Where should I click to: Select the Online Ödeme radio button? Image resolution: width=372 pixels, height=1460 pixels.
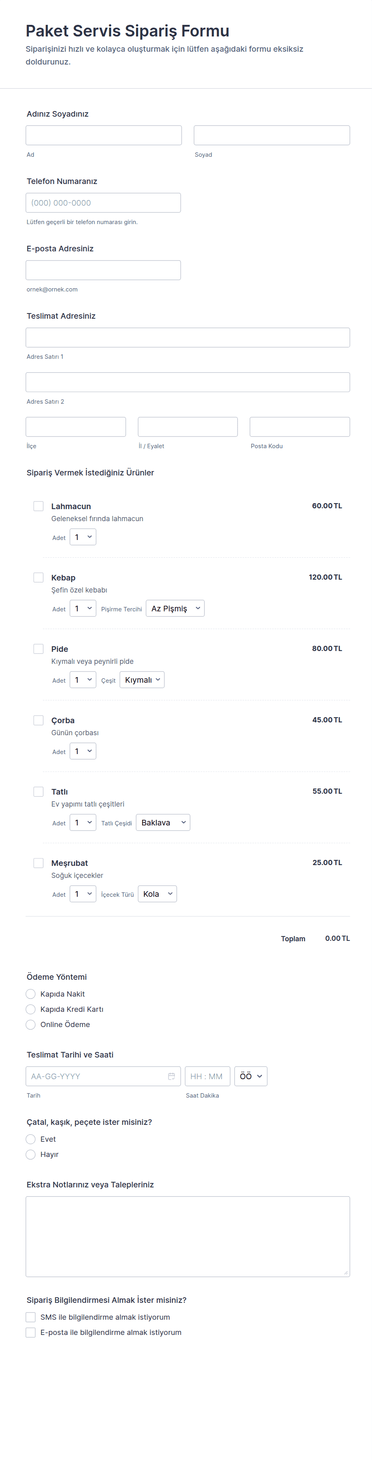tap(31, 1025)
